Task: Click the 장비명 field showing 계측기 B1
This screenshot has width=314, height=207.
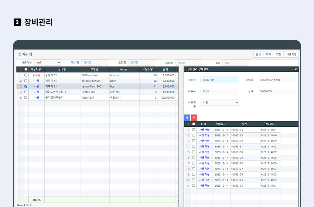Action: [x=220, y=80]
